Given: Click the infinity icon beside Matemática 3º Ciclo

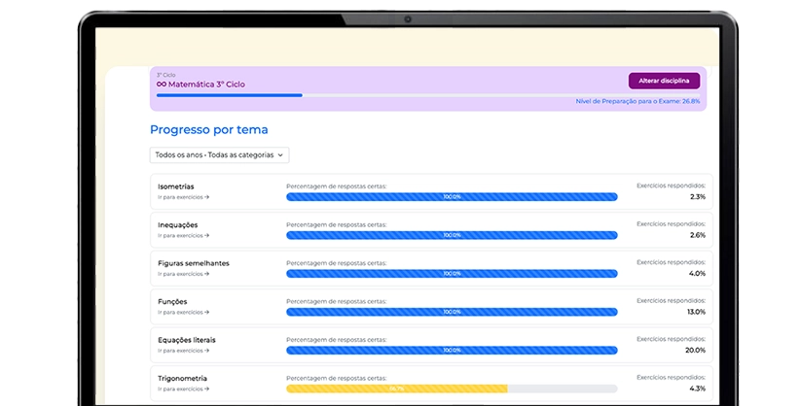Looking at the screenshot, I should [x=162, y=85].
